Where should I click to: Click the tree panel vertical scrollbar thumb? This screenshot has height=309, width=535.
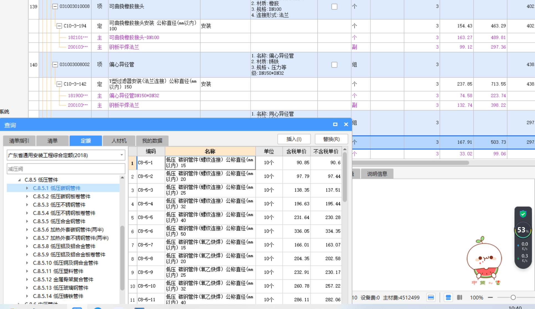tap(122, 257)
